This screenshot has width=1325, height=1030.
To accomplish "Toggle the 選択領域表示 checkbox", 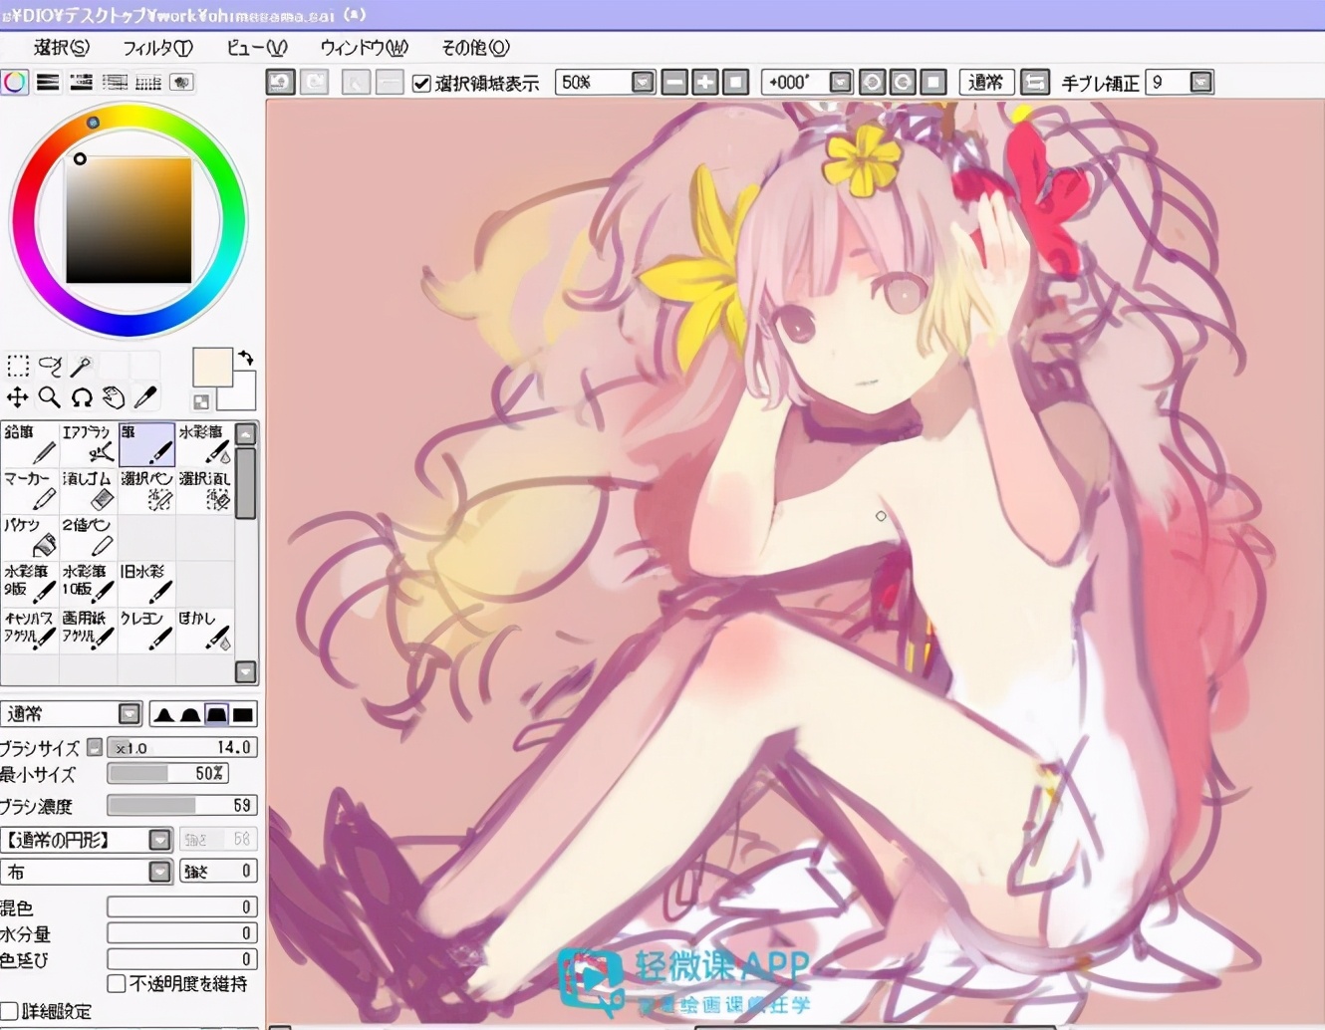I will pyautogui.click(x=421, y=83).
